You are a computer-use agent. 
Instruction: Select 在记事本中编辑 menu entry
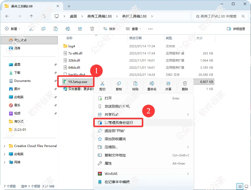point(144,182)
